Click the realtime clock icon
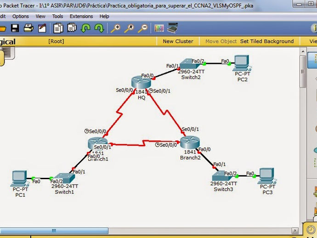Screen dimensions: 317x238 (311, 230)
